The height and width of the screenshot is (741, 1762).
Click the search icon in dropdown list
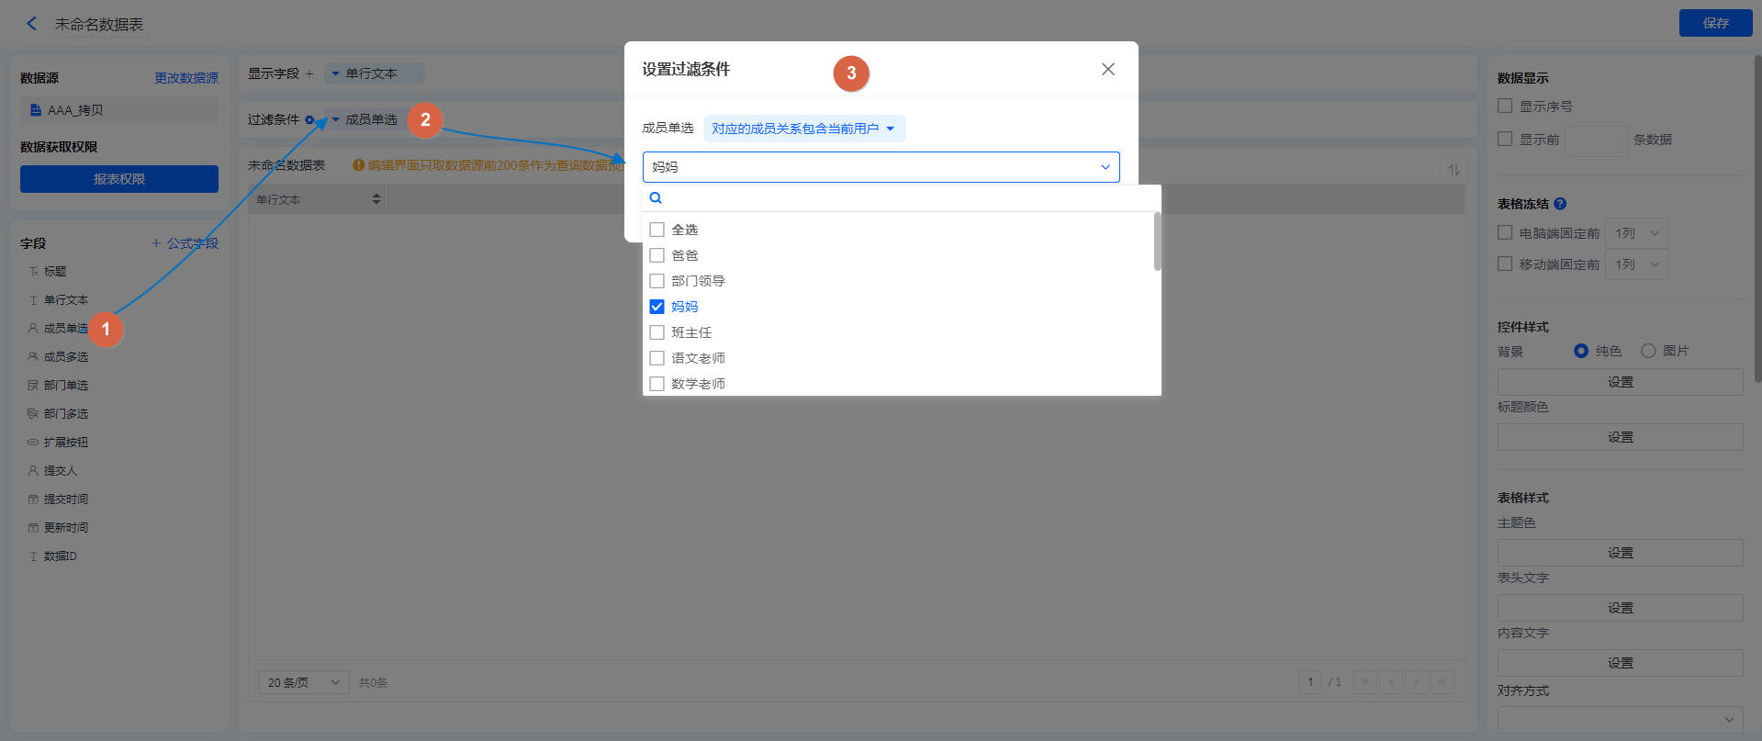point(656,198)
